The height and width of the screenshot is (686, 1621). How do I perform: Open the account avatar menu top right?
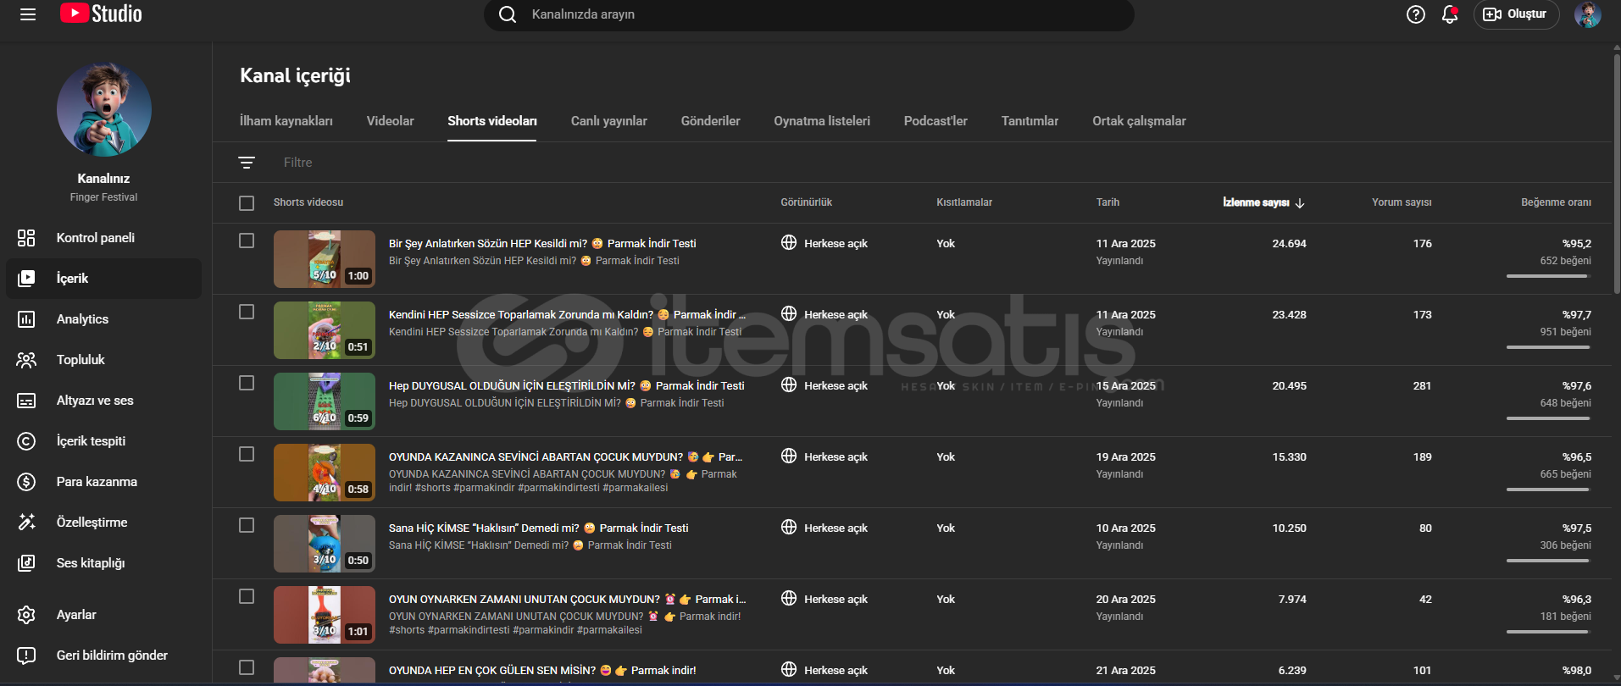tap(1587, 14)
